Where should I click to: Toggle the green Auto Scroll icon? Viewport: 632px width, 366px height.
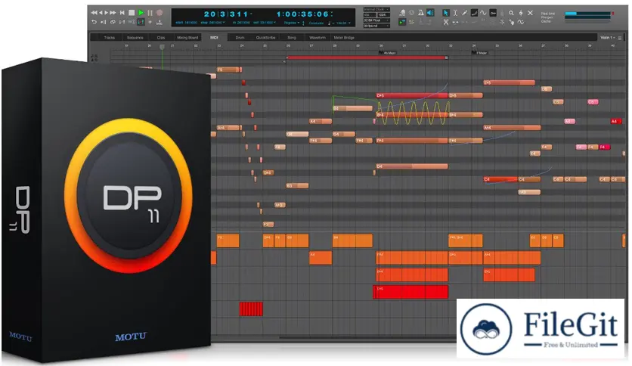pyautogui.click(x=402, y=22)
